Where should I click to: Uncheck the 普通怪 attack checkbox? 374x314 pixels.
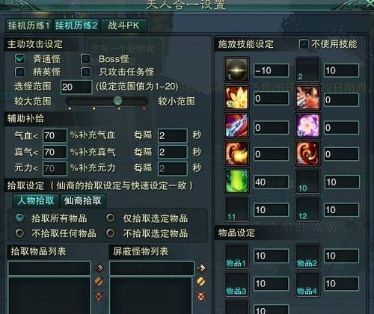point(20,59)
